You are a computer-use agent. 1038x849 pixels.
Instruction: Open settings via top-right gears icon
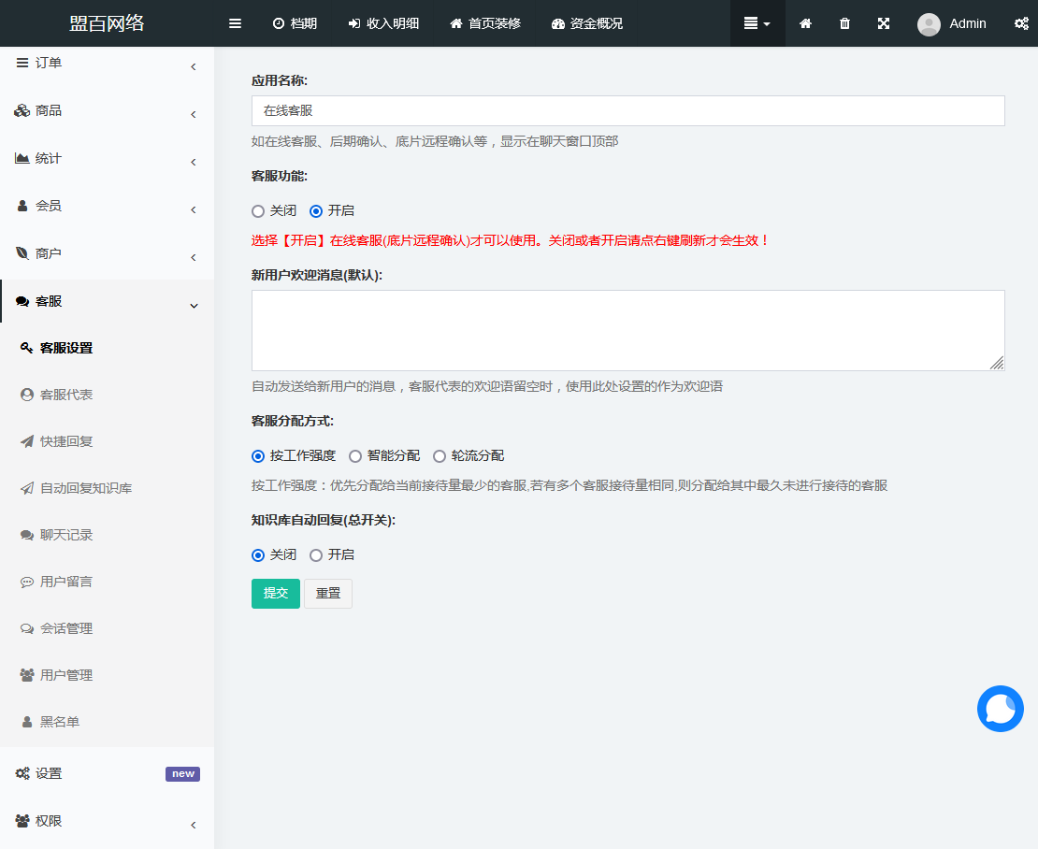point(1021,23)
